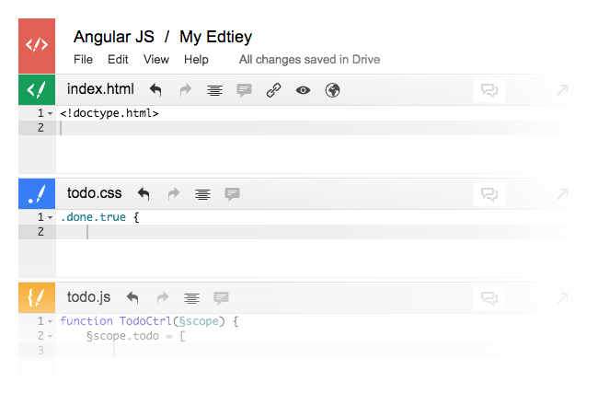Click index.html file name

pos(100,89)
